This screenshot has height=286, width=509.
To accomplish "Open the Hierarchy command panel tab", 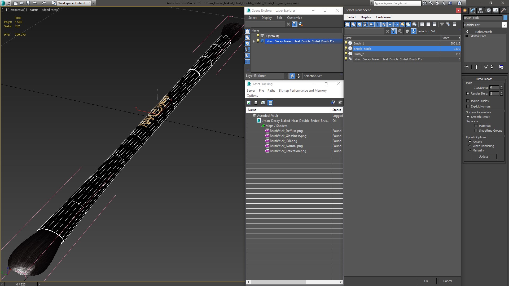I will [480, 10].
